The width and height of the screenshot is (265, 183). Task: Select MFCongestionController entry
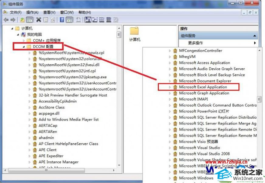pyautogui.click(x=201, y=51)
